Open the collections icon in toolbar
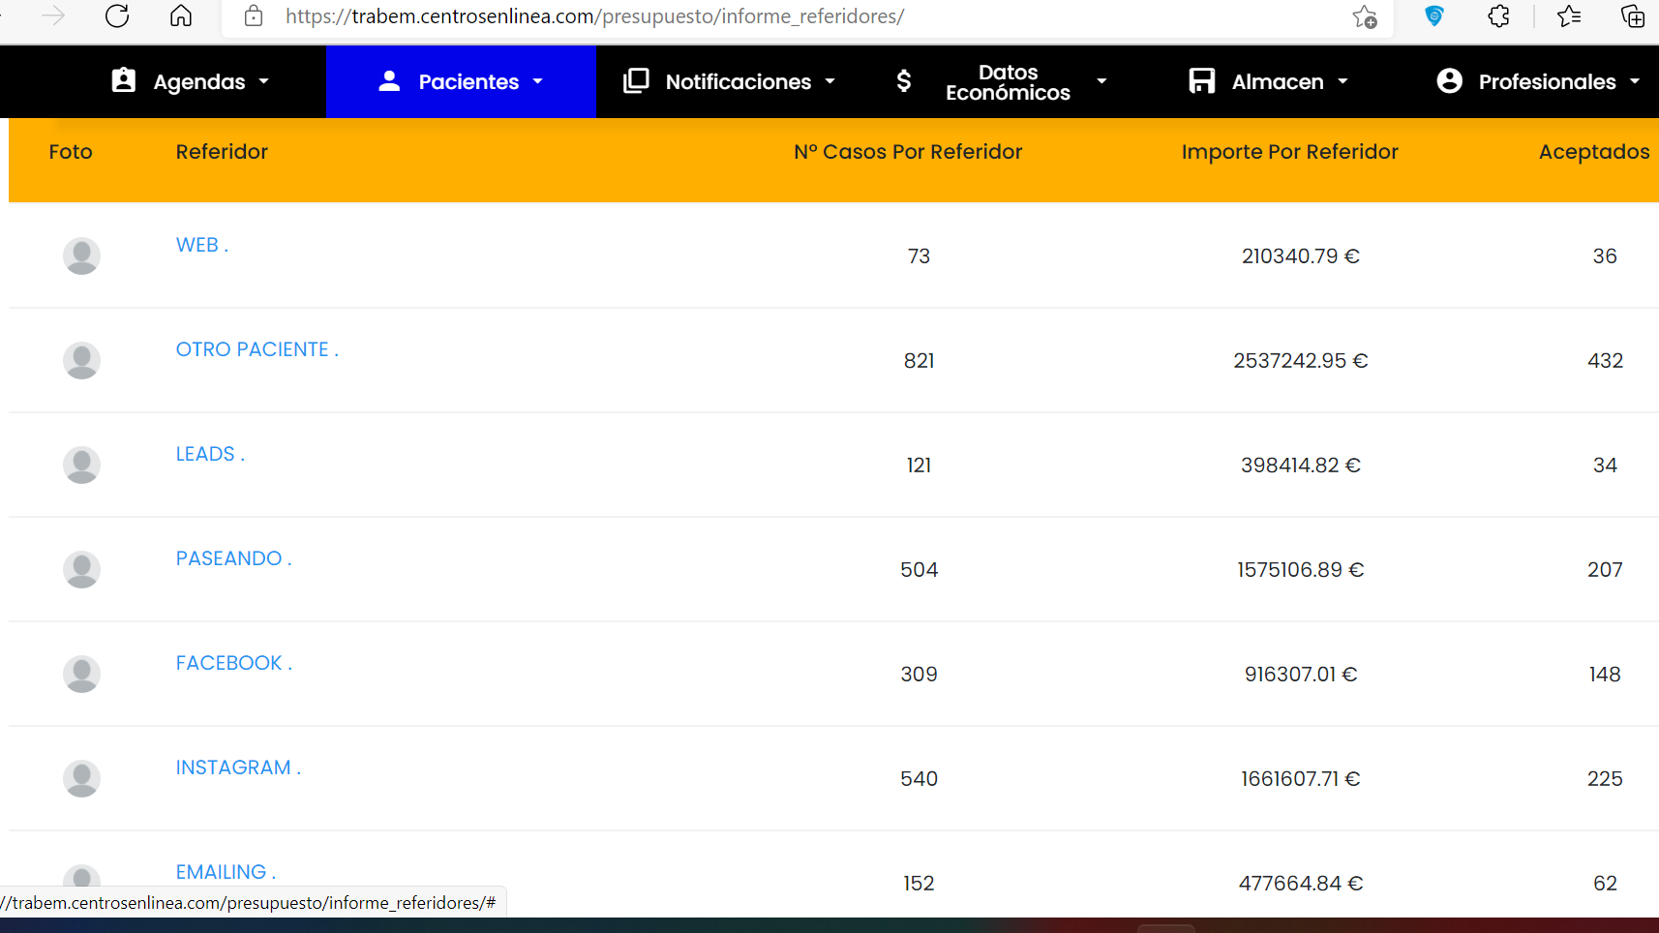The height and width of the screenshot is (933, 1659). [x=1633, y=16]
